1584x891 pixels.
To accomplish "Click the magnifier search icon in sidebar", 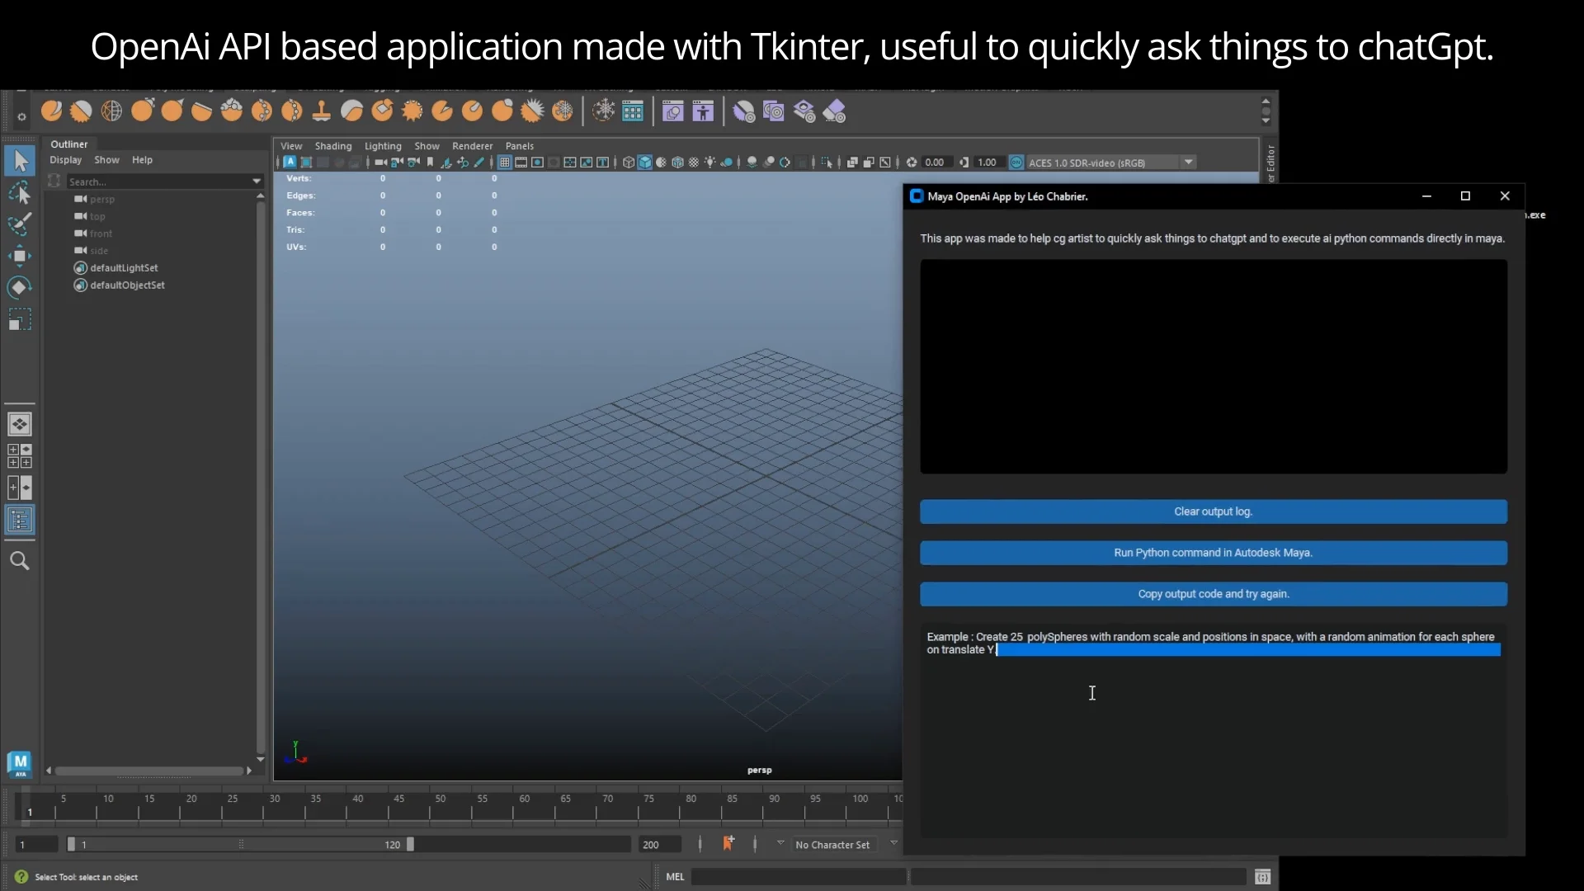I will click(x=20, y=561).
